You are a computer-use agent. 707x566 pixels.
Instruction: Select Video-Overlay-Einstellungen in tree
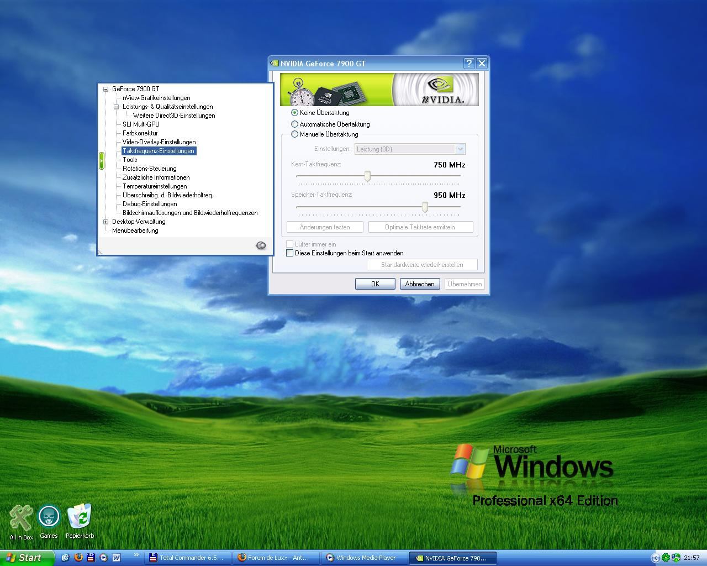(159, 142)
